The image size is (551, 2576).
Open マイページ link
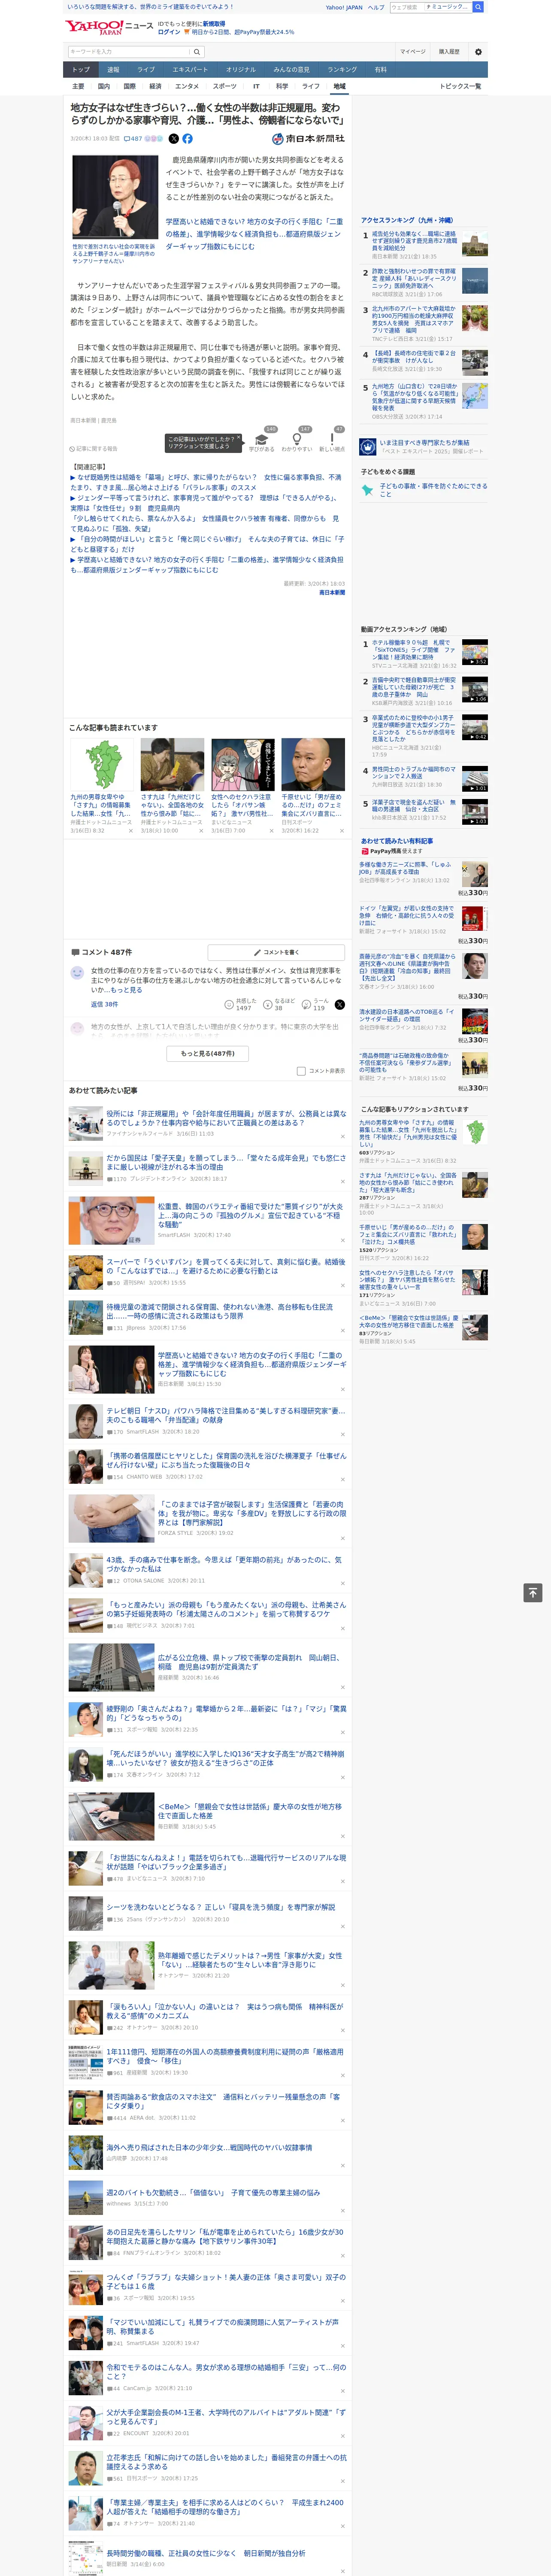(413, 52)
